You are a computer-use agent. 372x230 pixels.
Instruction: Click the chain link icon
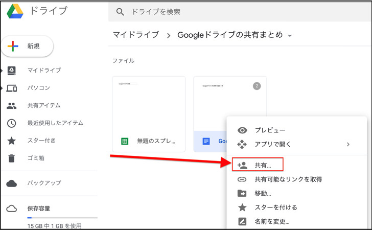(242, 179)
